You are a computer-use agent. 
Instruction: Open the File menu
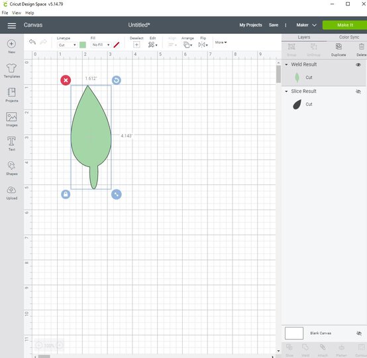pos(5,13)
